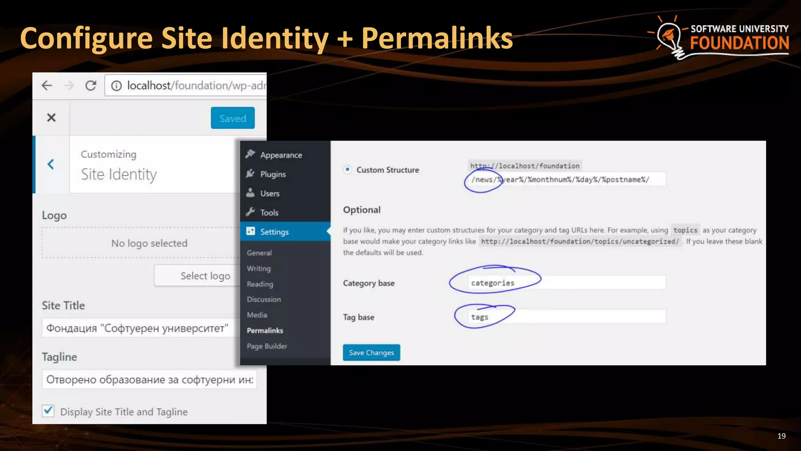Click the 'Custom Structure' label
This screenshot has width=801, height=451.
tap(388, 170)
